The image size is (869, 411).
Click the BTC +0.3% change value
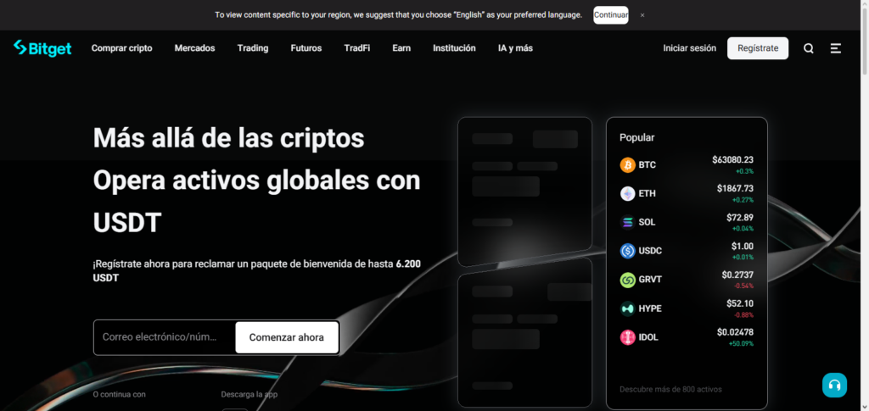coord(744,171)
